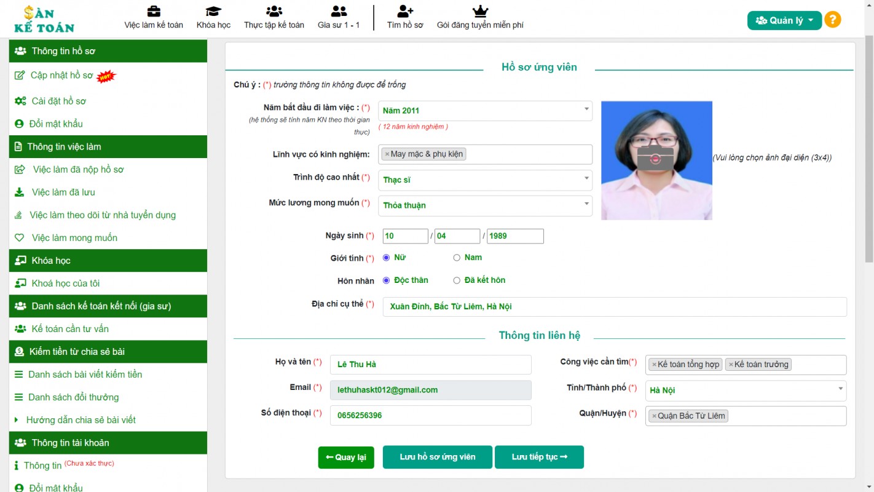874x492 pixels.
Task: Open the Quản lý account dropdown
Action: pos(784,20)
